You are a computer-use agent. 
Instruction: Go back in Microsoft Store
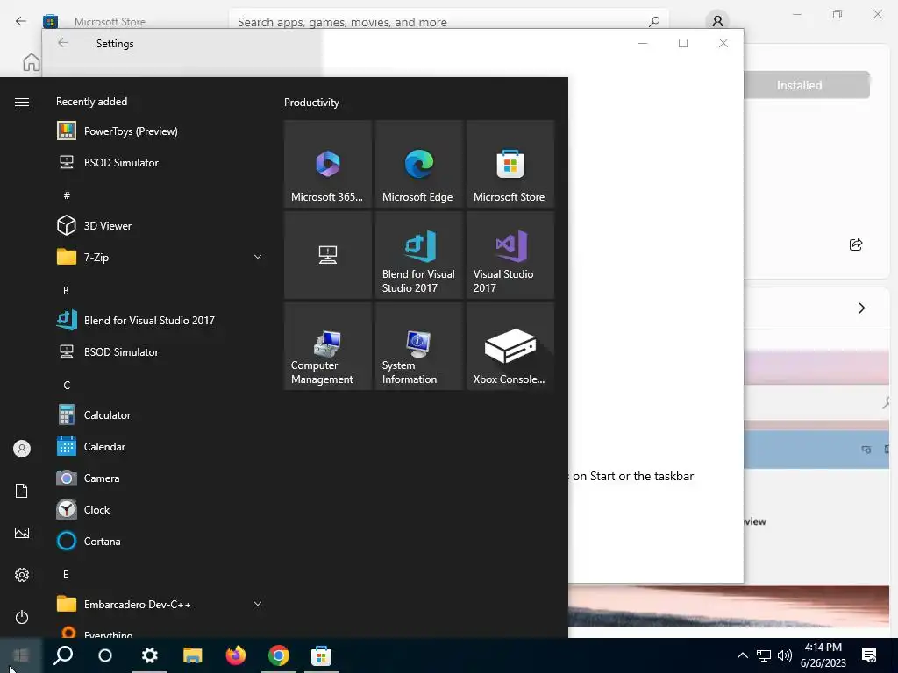21,21
